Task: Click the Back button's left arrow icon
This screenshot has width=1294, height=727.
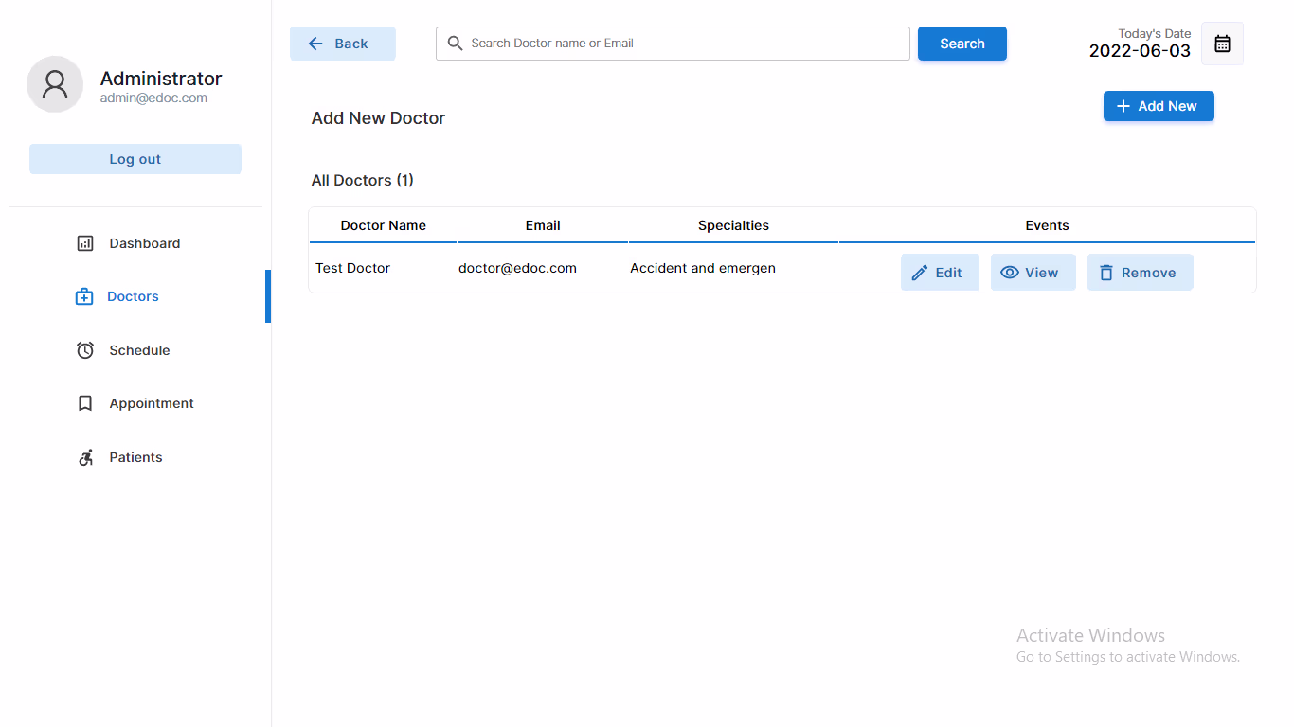Action: pyautogui.click(x=315, y=44)
